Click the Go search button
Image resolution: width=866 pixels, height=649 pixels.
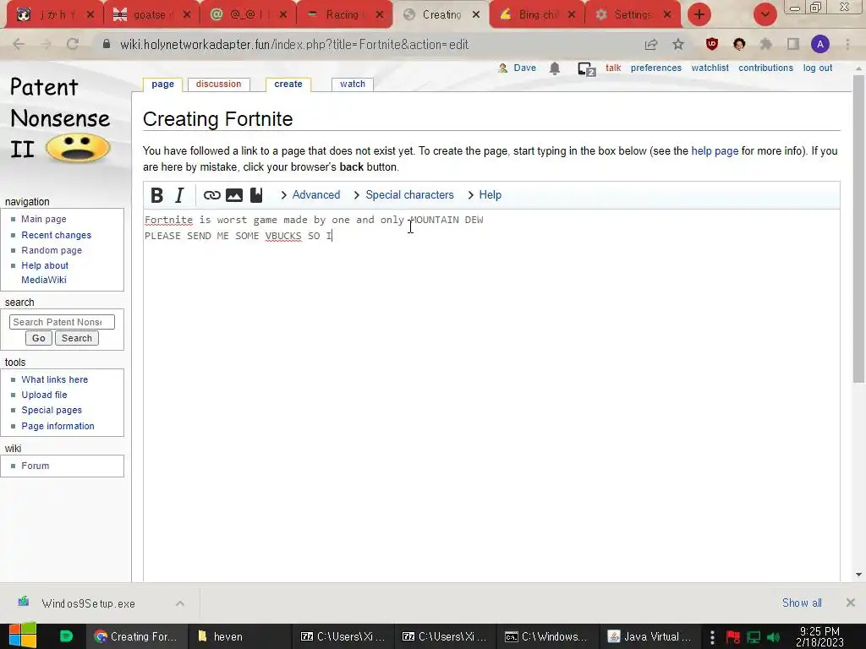click(39, 338)
